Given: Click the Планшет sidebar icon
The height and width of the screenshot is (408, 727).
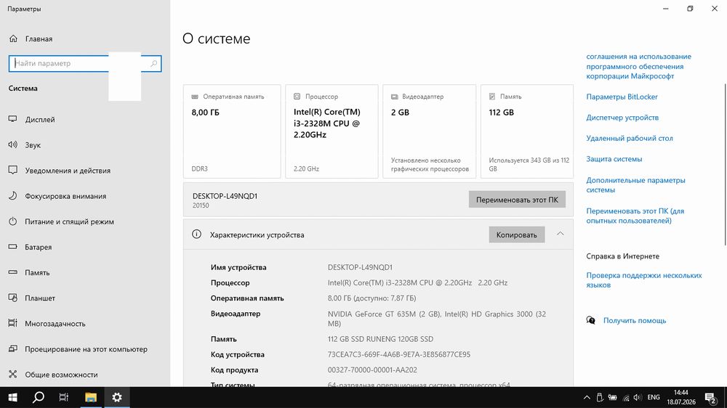Looking at the screenshot, I should (x=12, y=298).
